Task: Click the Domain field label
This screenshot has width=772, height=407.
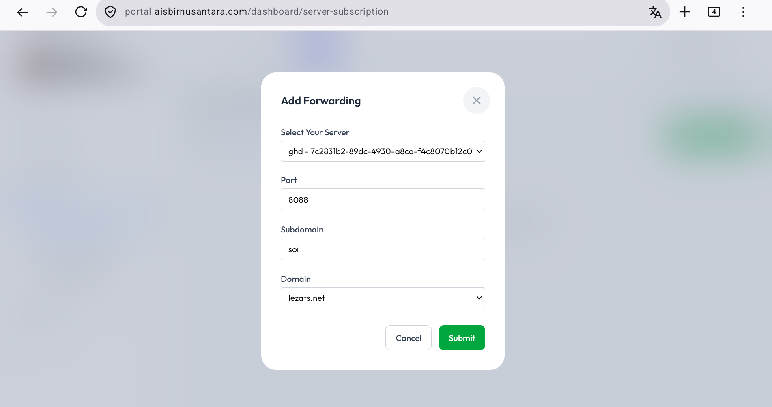Action: tap(296, 279)
